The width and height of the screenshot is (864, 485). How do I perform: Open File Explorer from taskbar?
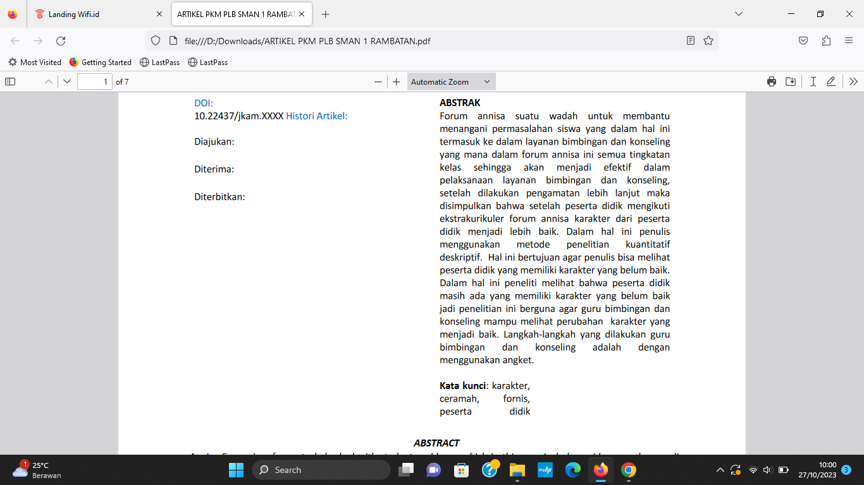coord(517,470)
